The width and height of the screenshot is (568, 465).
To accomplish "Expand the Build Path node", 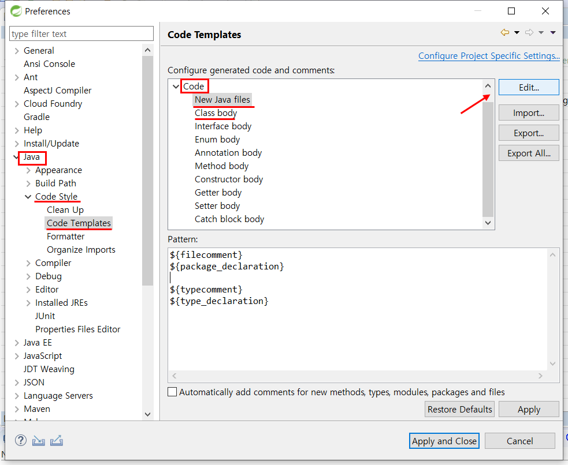I will (28, 183).
